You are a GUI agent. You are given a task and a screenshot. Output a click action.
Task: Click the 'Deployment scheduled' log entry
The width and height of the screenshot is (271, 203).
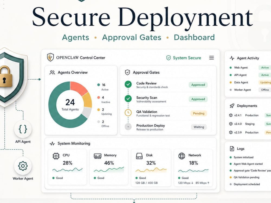click(247, 184)
